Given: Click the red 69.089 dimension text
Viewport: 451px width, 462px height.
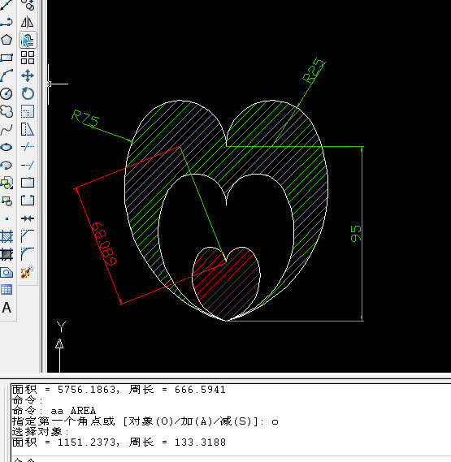Looking at the screenshot, I should pos(103,244).
